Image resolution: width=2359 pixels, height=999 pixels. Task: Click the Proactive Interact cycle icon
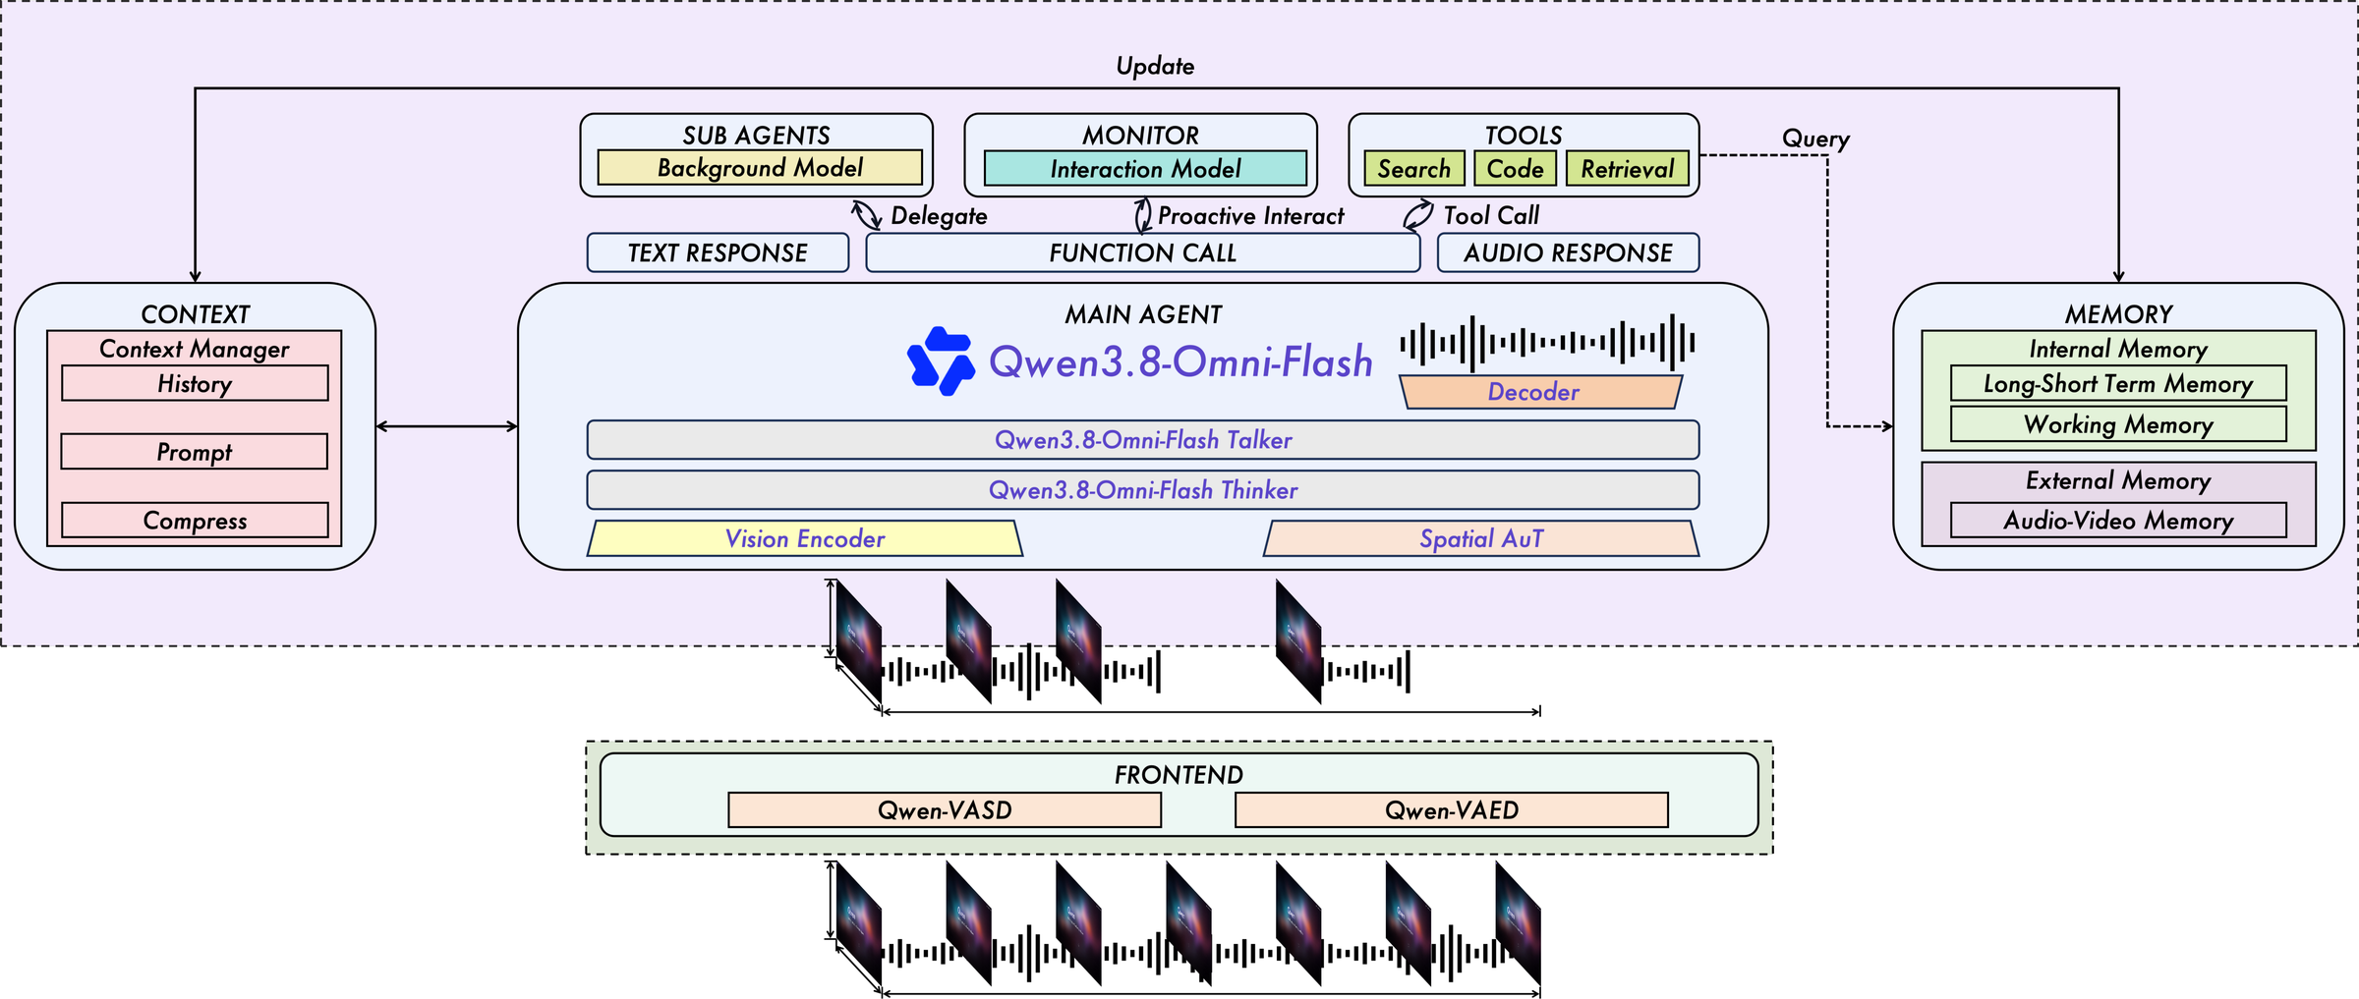1142,215
